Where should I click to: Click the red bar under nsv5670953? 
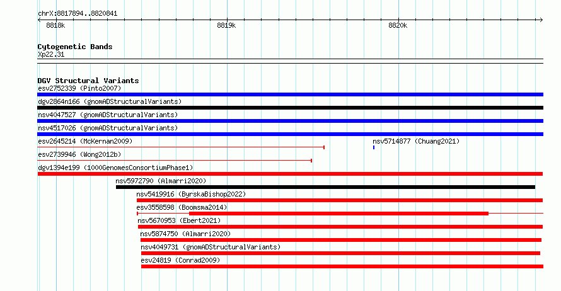tap(340, 227)
